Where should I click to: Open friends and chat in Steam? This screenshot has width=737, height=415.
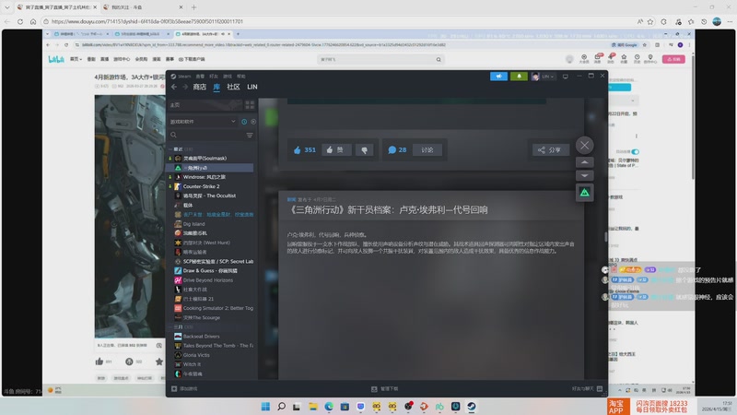pyautogui.click(x=587, y=389)
